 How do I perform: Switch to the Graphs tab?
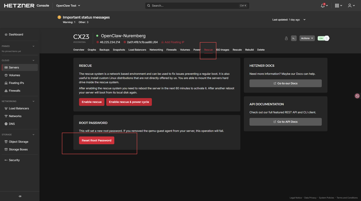[92, 50]
